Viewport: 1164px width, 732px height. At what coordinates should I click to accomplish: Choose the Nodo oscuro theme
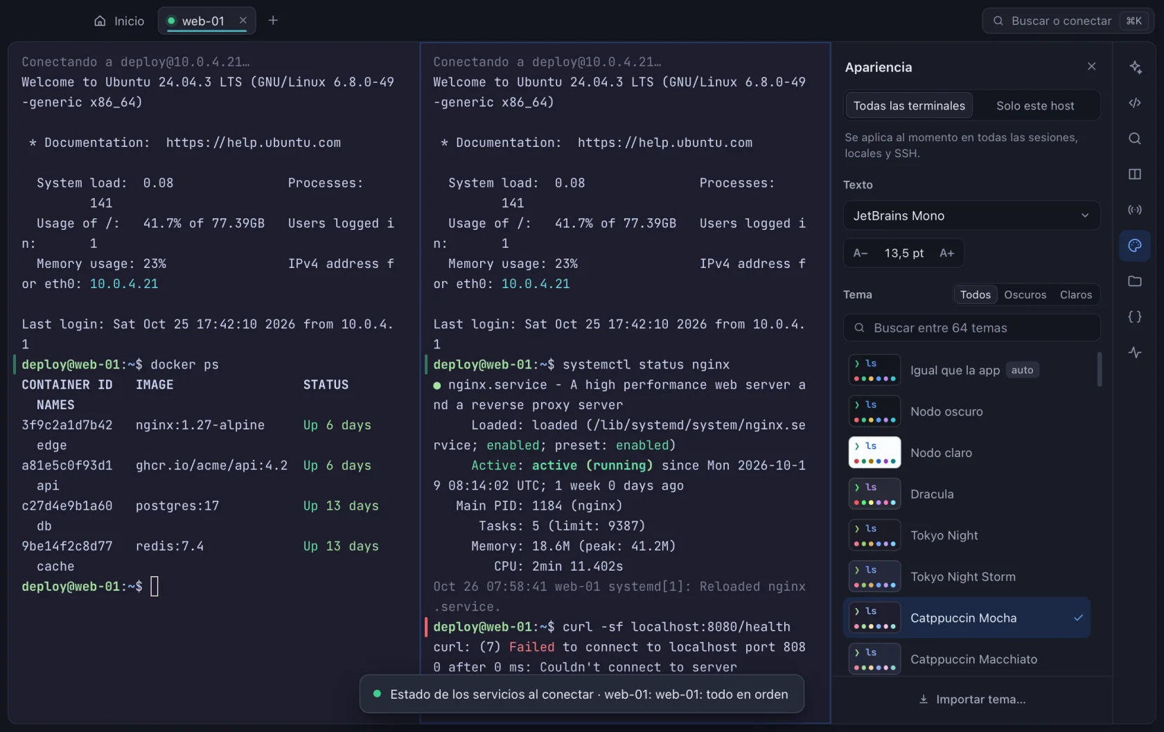967,411
